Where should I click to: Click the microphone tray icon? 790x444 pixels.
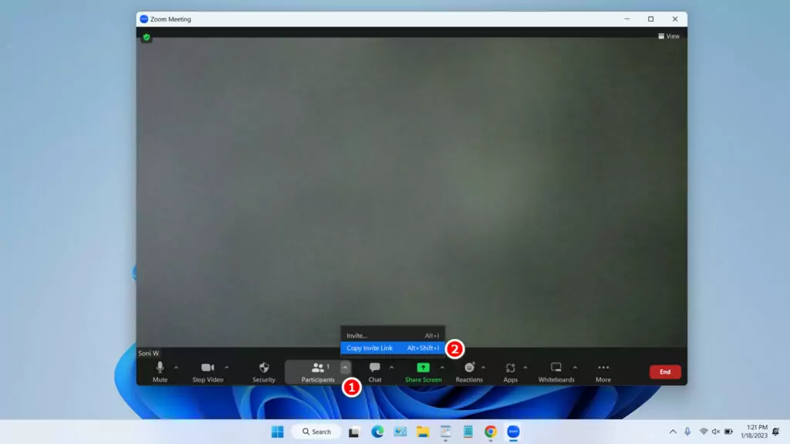[687, 432]
